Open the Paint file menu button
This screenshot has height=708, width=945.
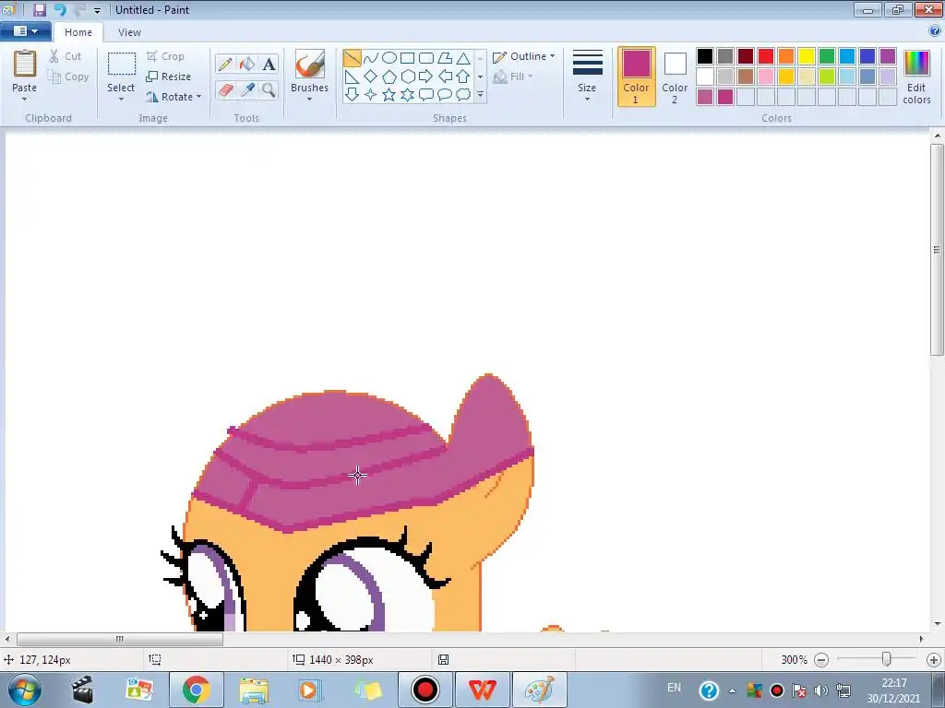[25, 31]
